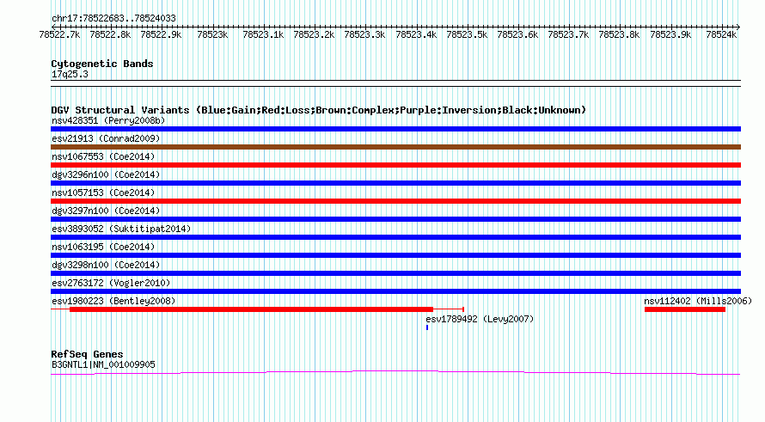Click the 78523.3k ruler tick label

tap(364, 34)
